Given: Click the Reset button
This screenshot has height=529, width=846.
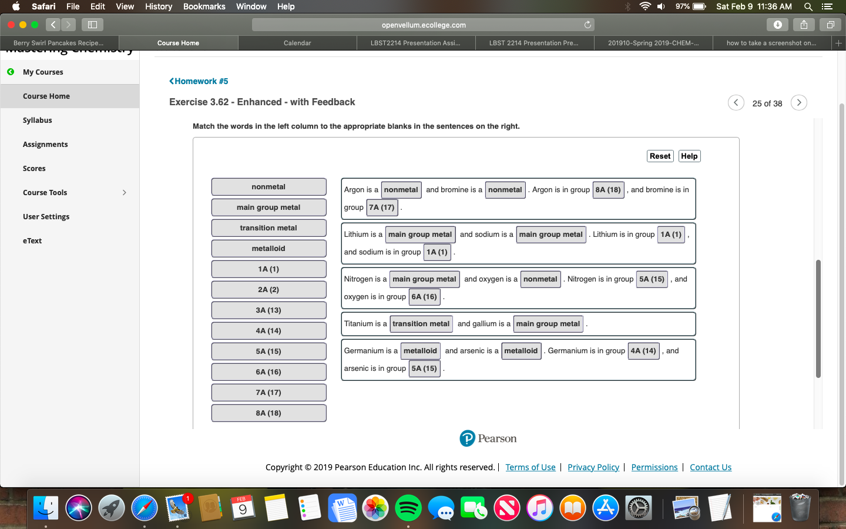Looking at the screenshot, I should coord(660,156).
